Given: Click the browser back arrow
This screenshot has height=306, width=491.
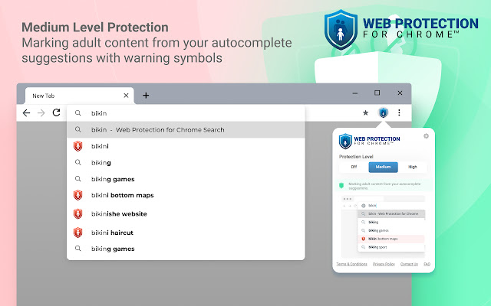Looking at the screenshot, I should coord(27,112).
